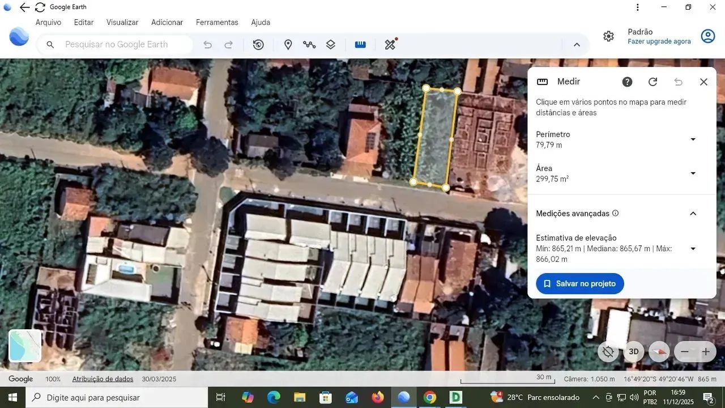Collapse the Medições avançadas section

click(693, 214)
